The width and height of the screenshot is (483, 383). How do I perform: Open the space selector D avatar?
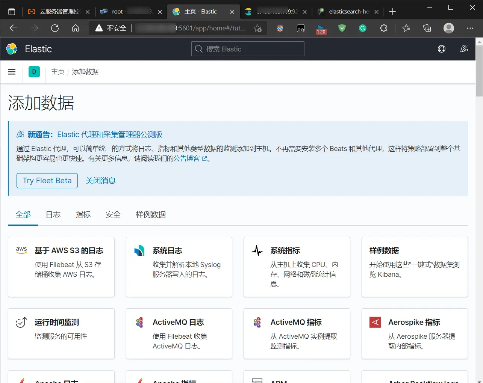(34, 72)
